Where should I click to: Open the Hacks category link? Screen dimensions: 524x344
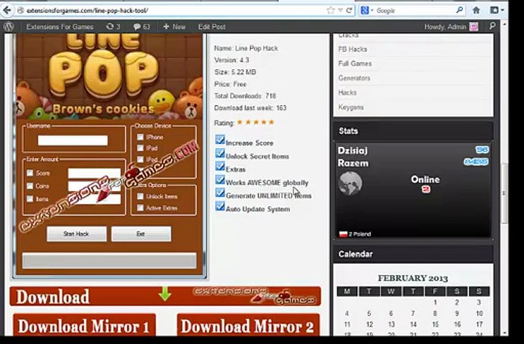tap(347, 93)
